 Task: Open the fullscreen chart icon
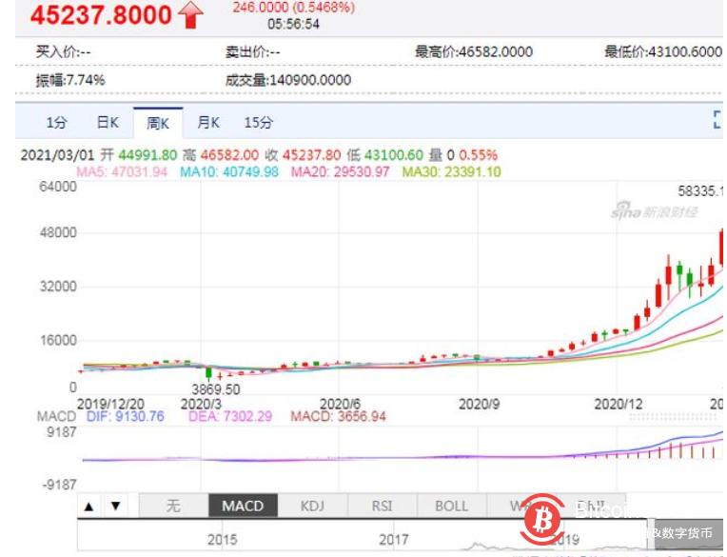[x=717, y=120]
